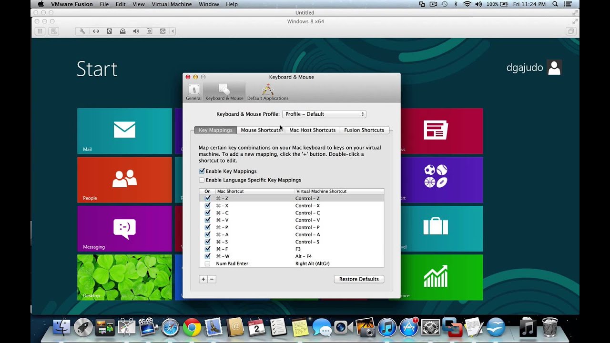This screenshot has width=610, height=343.
Task: Toggle Enable Language Specific Key Mappings
Action: pyautogui.click(x=202, y=180)
